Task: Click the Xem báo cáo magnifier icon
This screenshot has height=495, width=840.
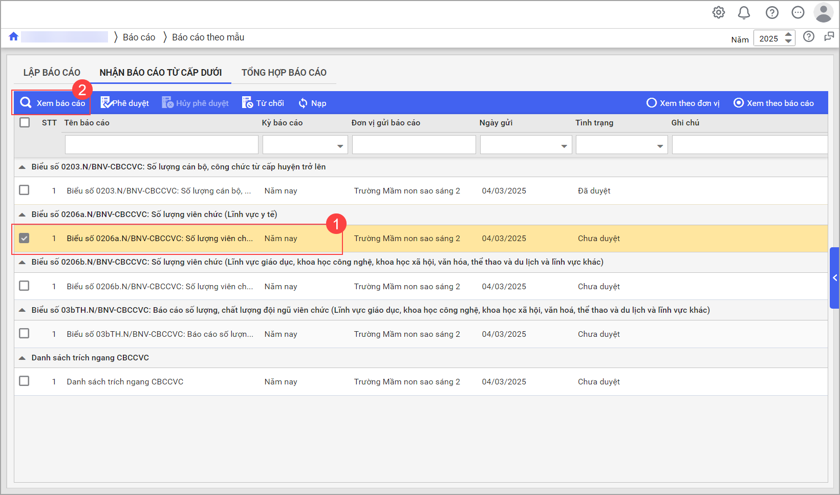Action: pos(26,103)
